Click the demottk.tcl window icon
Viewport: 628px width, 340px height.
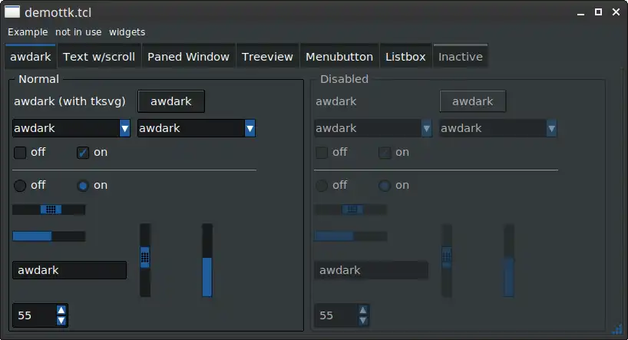(12, 12)
